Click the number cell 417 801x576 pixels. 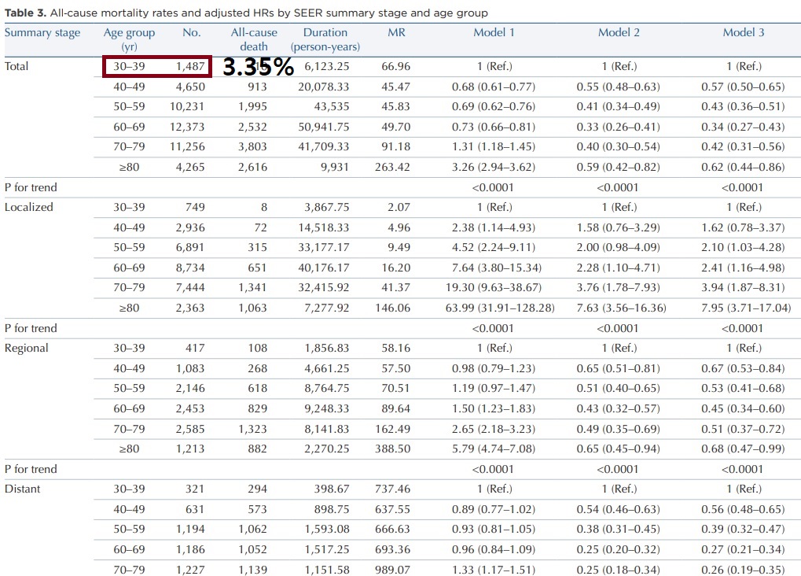pyautogui.click(x=195, y=349)
